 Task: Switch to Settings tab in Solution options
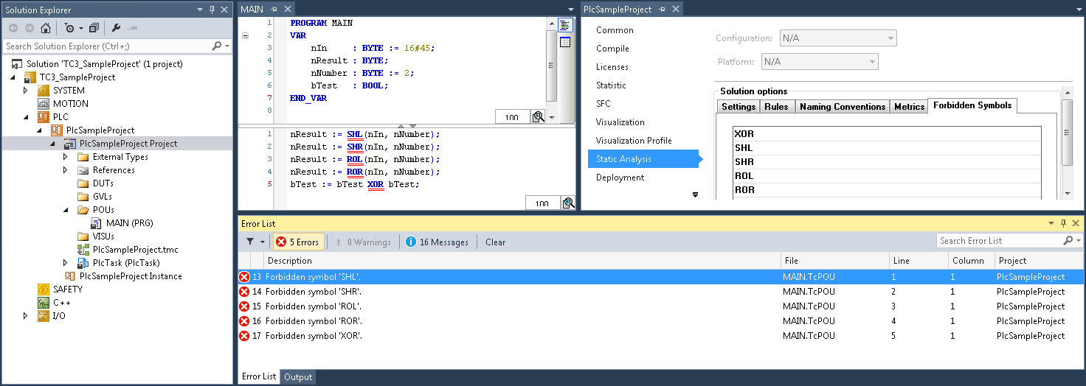(739, 107)
